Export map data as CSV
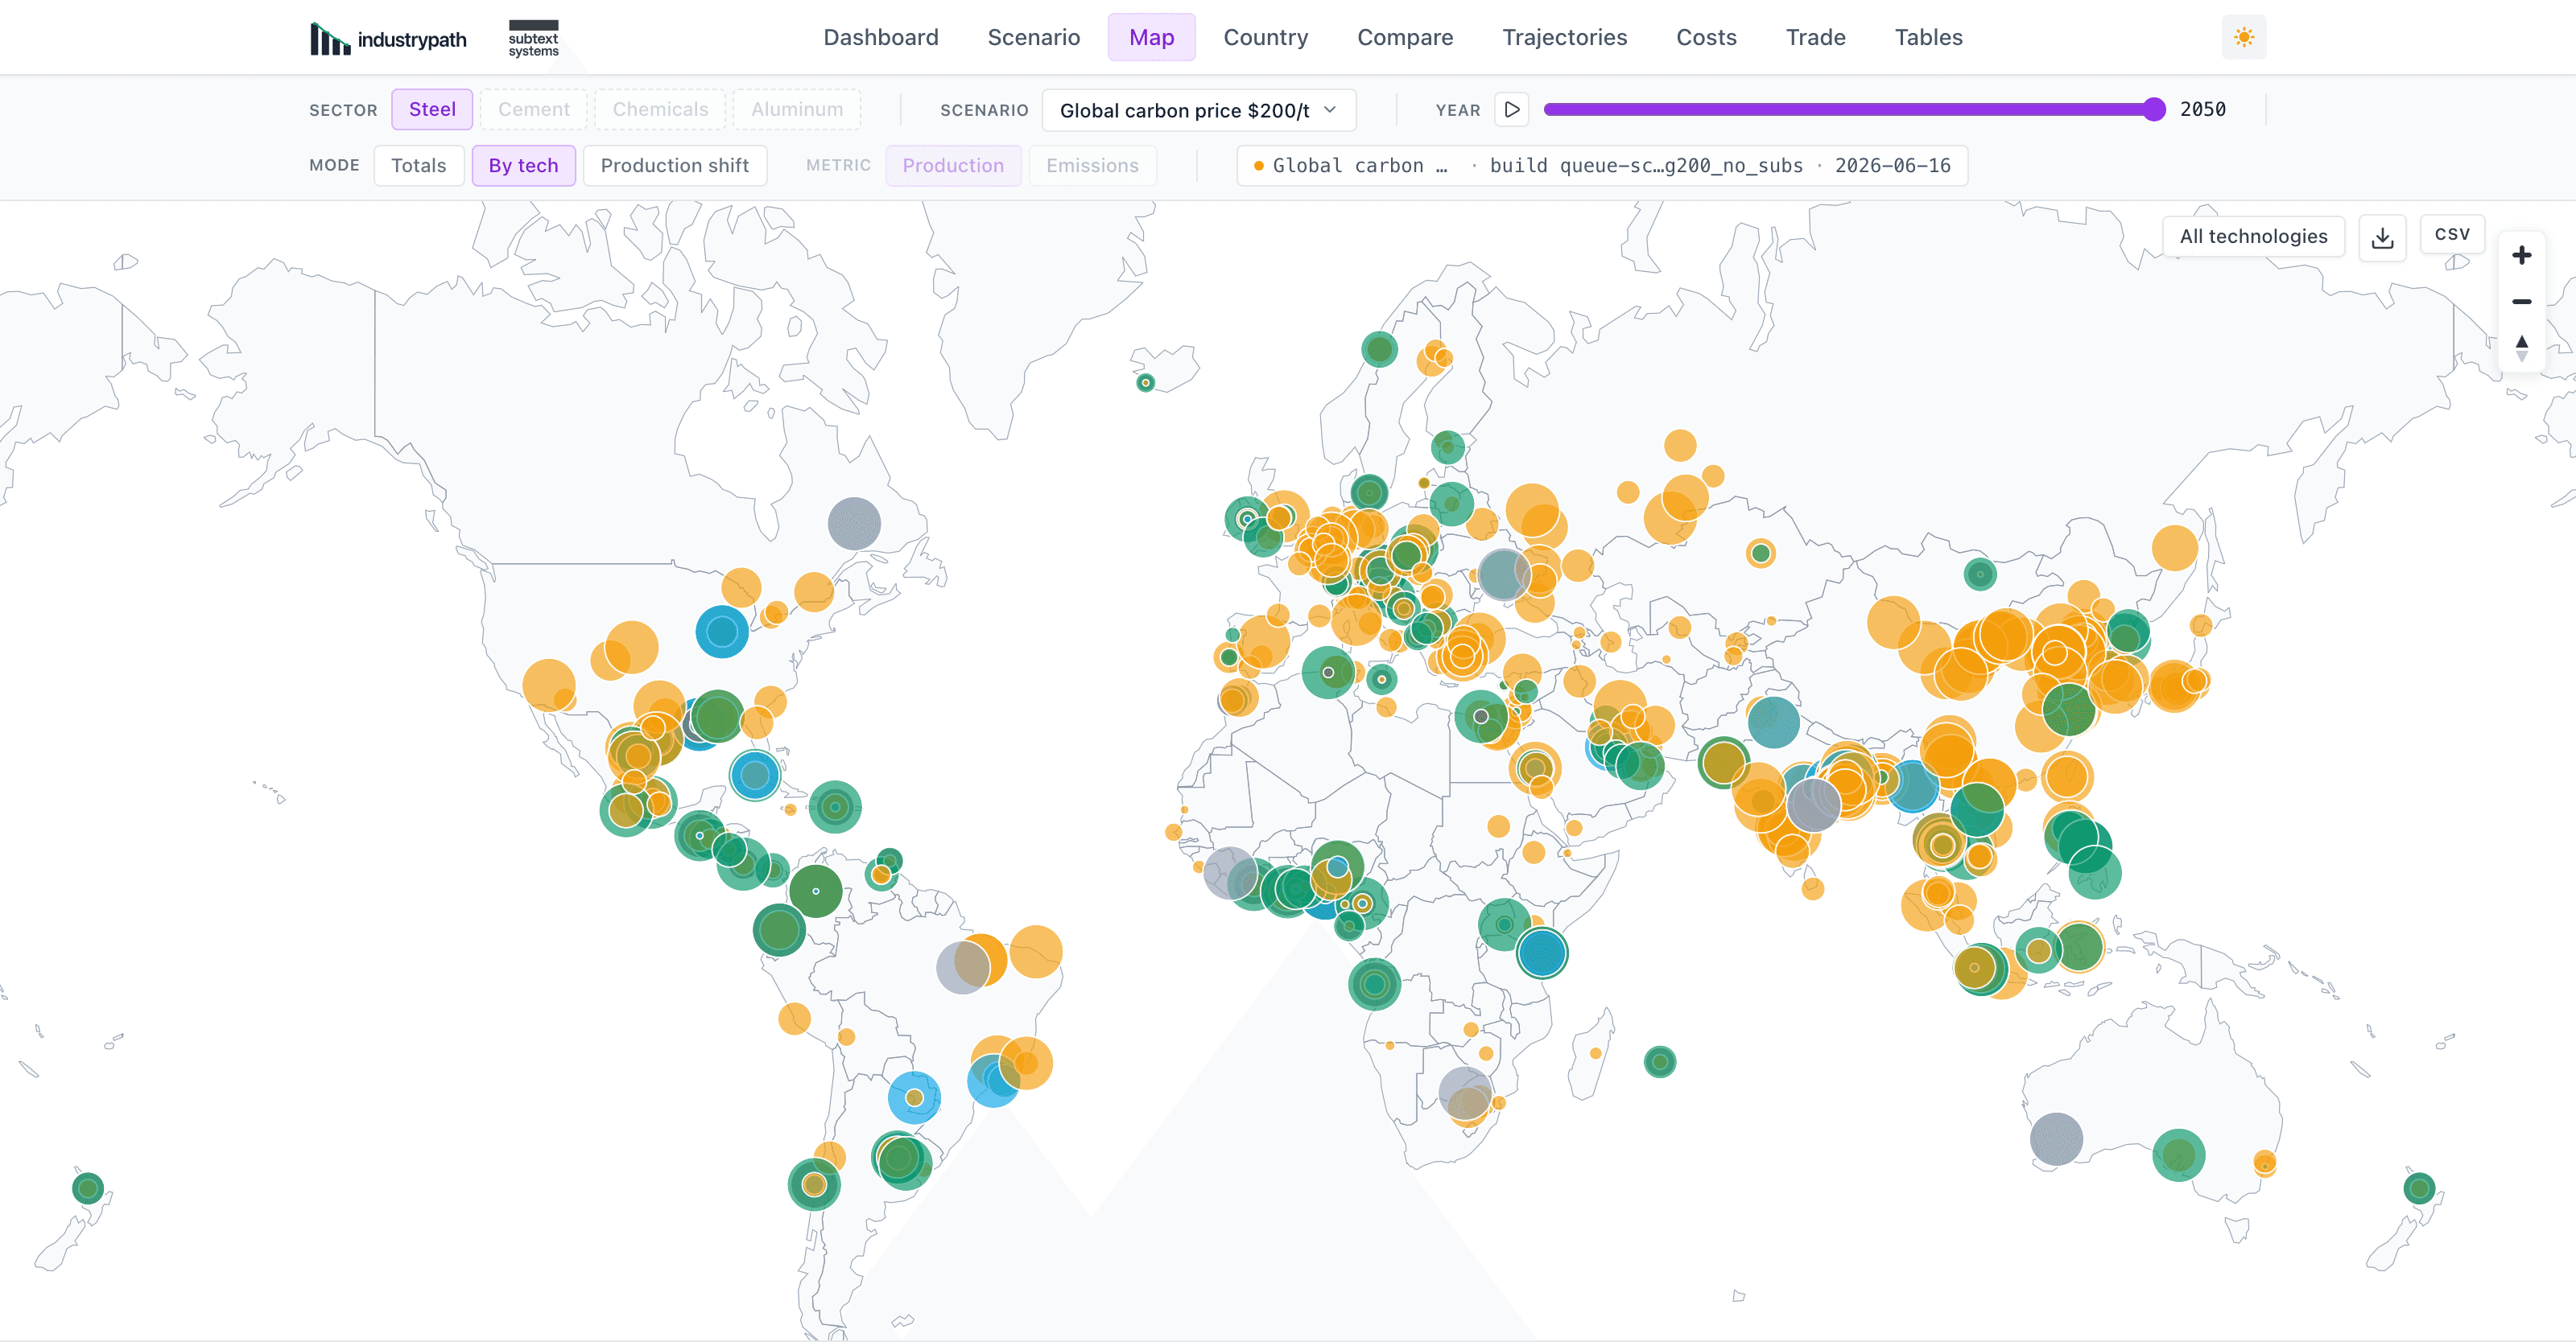Screen dimensions: 2576x1342 coord(2452,235)
